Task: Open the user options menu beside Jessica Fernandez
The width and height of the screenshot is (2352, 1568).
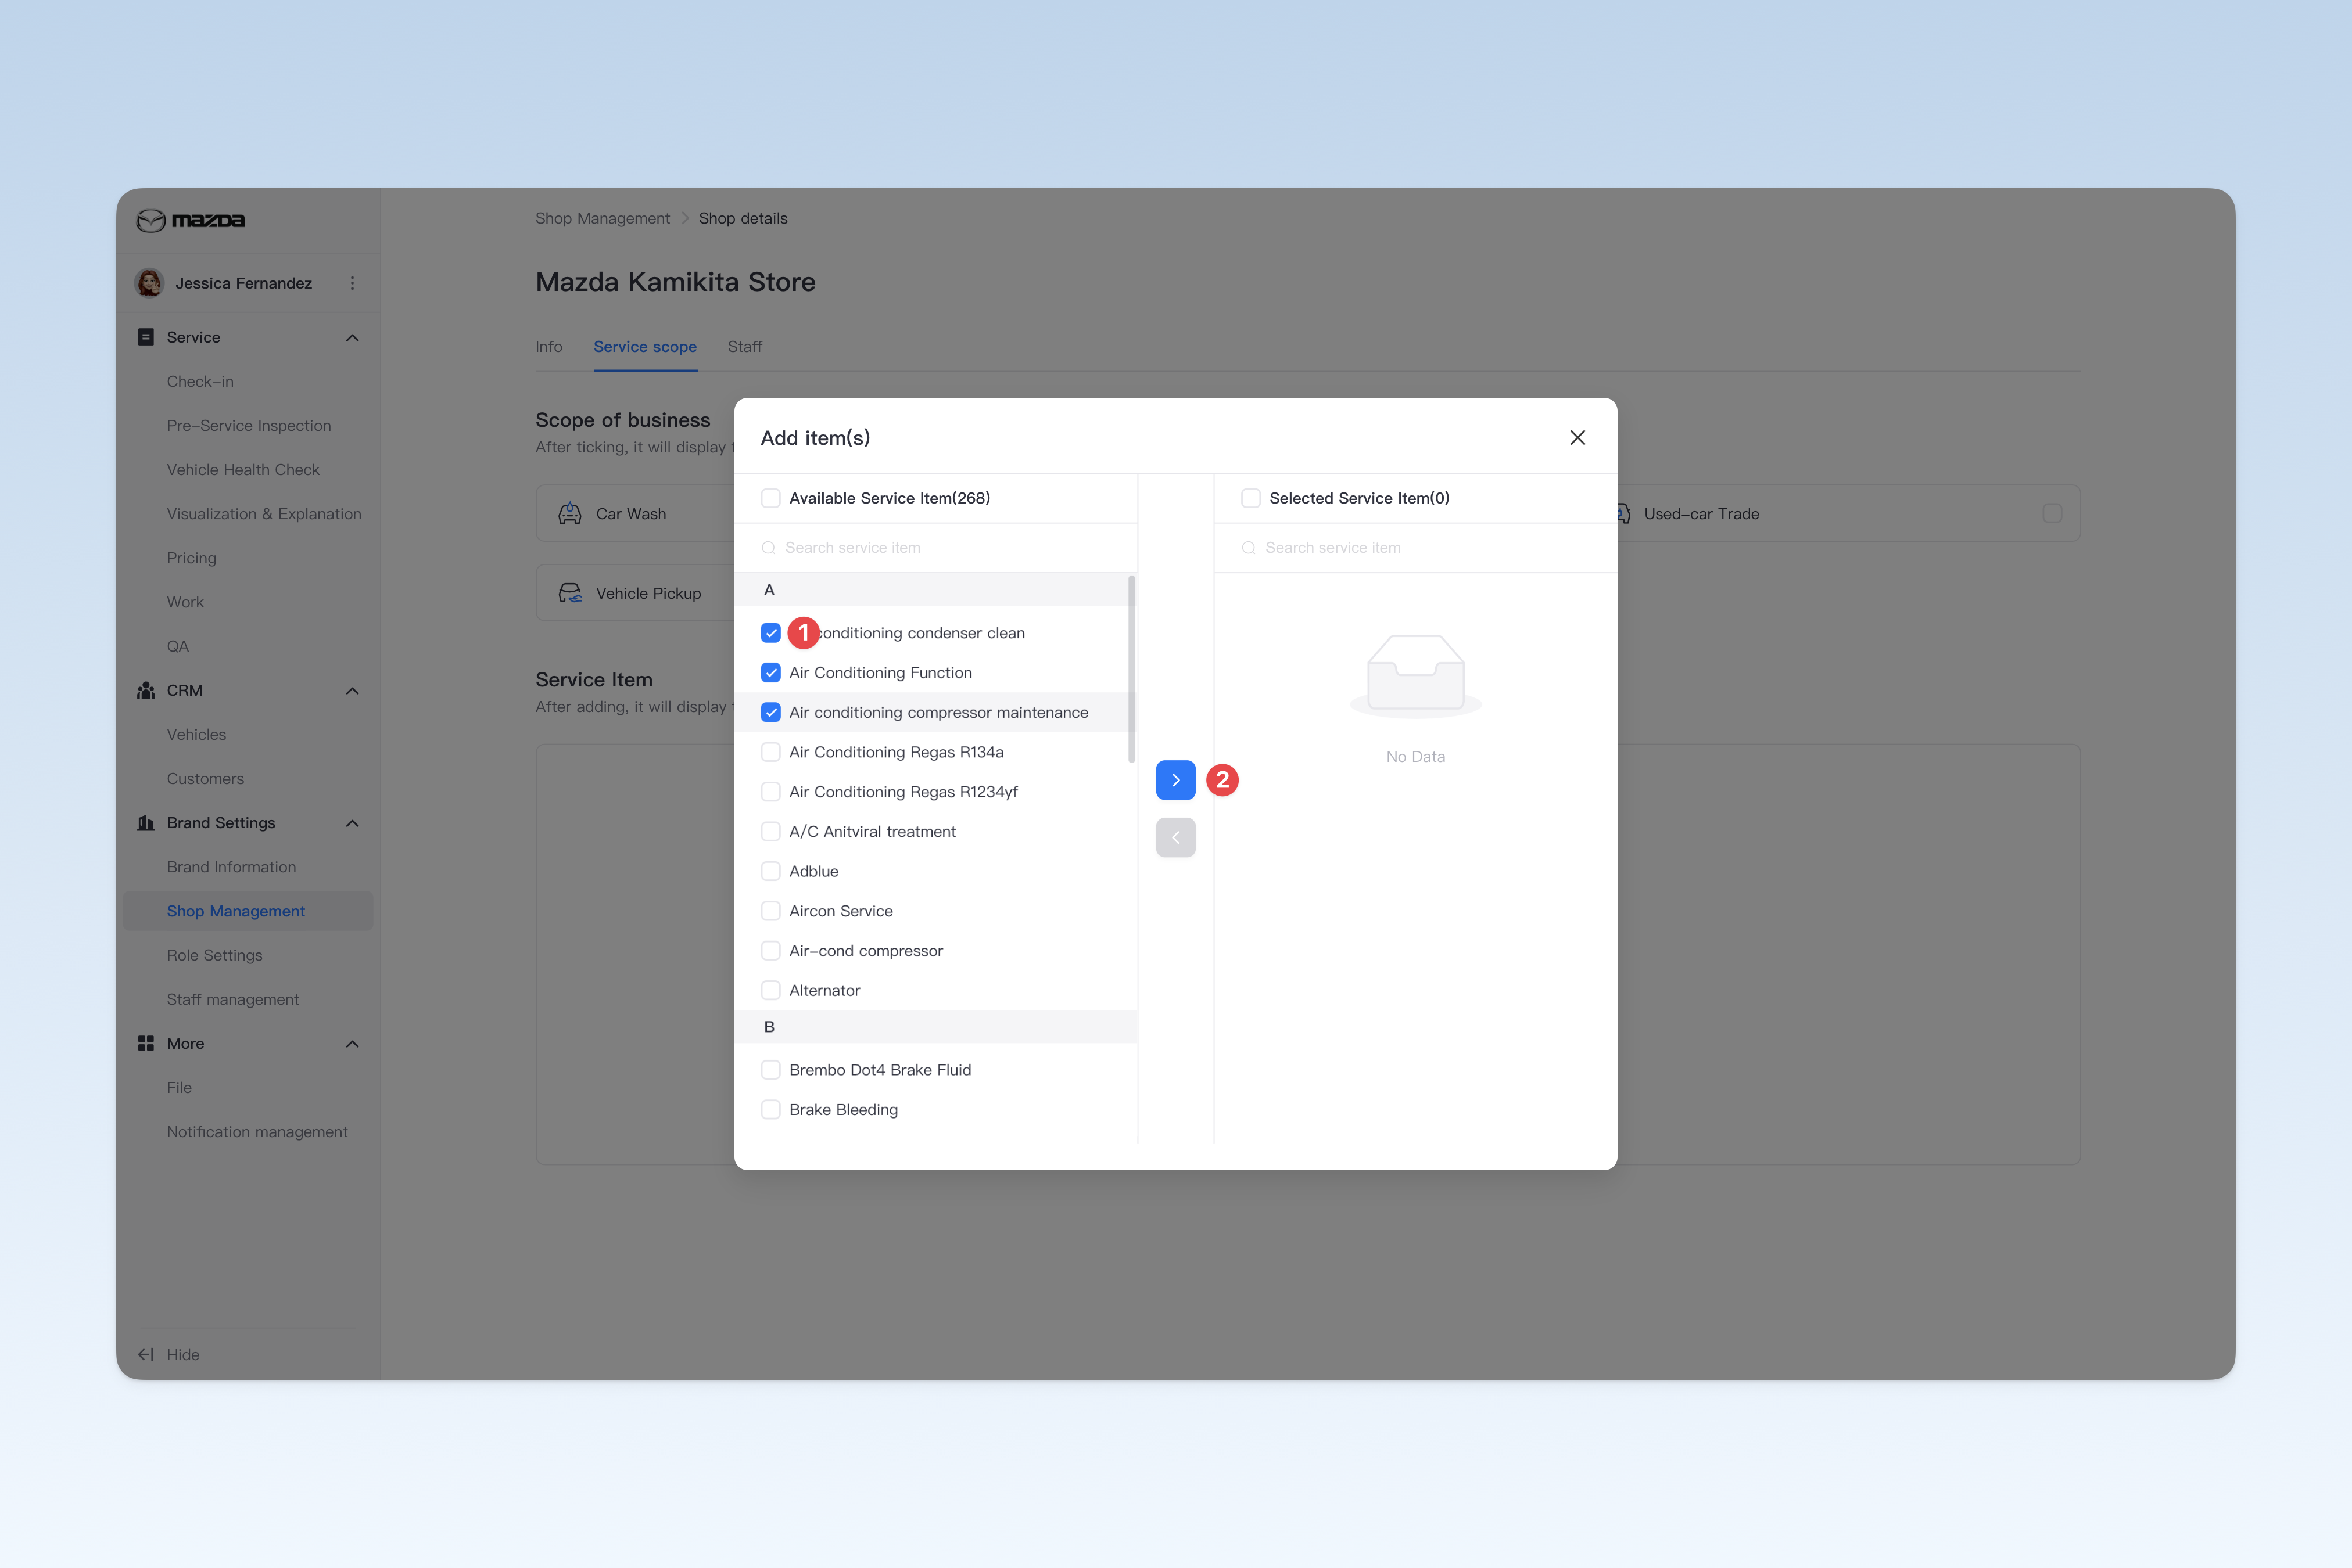Action: click(352, 283)
